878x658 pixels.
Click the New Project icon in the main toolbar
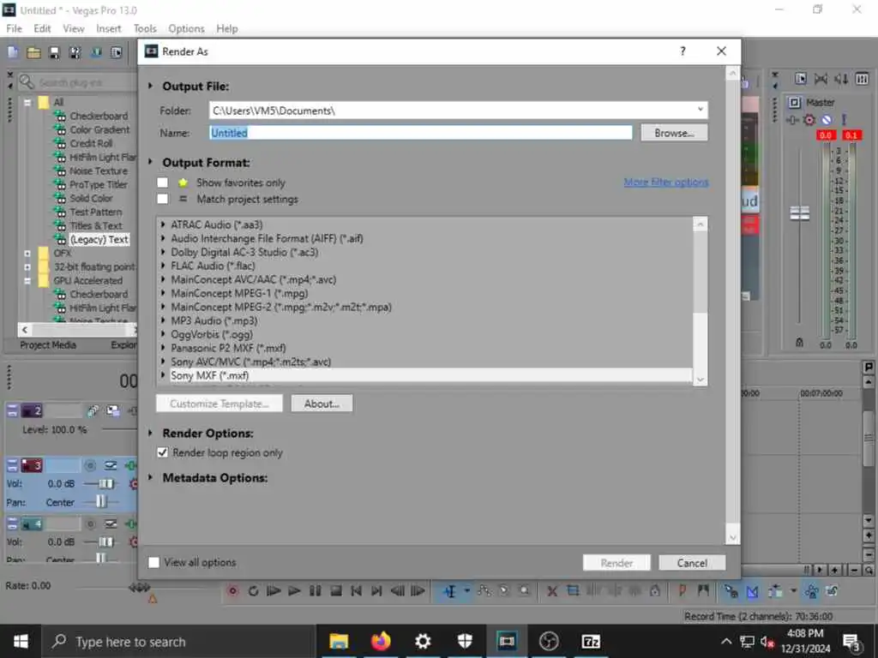coord(13,52)
